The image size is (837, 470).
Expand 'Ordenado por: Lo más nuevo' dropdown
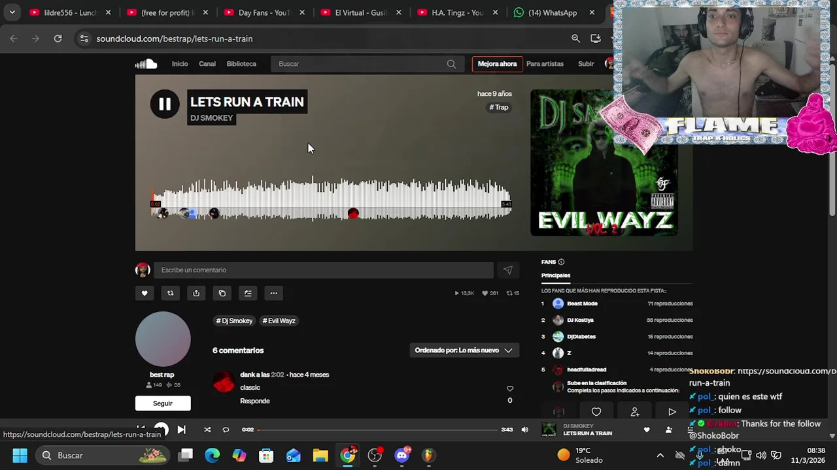[x=464, y=351]
